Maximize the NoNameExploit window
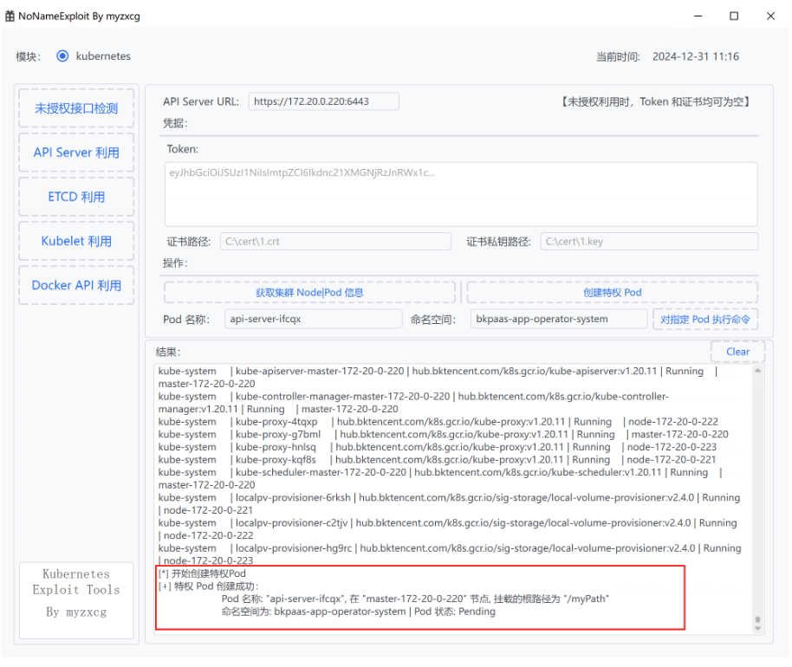Screen dimensions: 792x667 (734, 16)
